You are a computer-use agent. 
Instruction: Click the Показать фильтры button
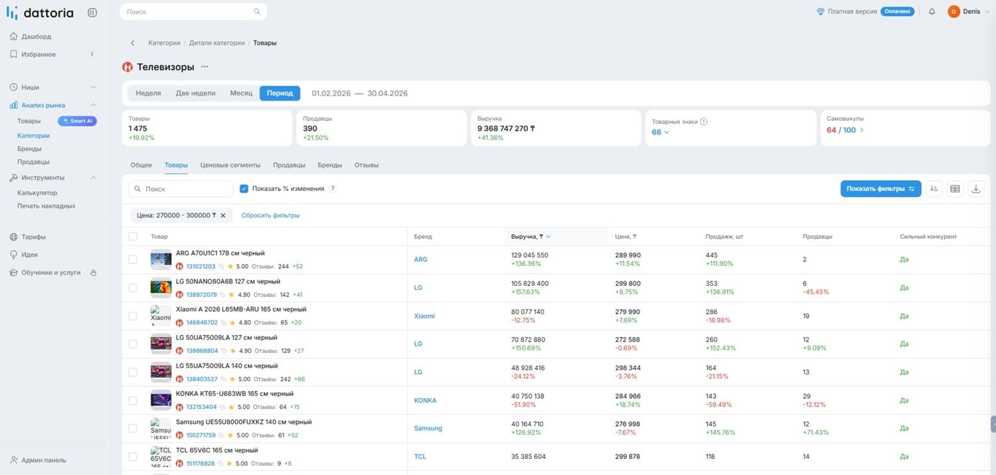click(880, 189)
